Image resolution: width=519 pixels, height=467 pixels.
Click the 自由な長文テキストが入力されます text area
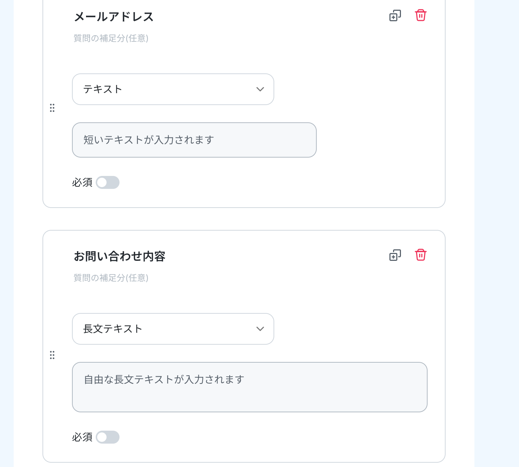(x=250, y=387)
